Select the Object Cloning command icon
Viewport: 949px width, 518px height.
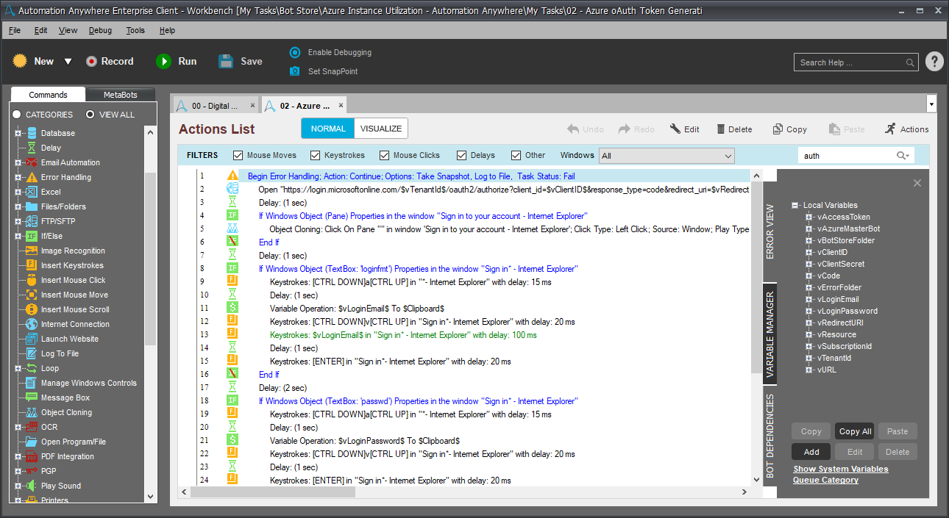32,412
